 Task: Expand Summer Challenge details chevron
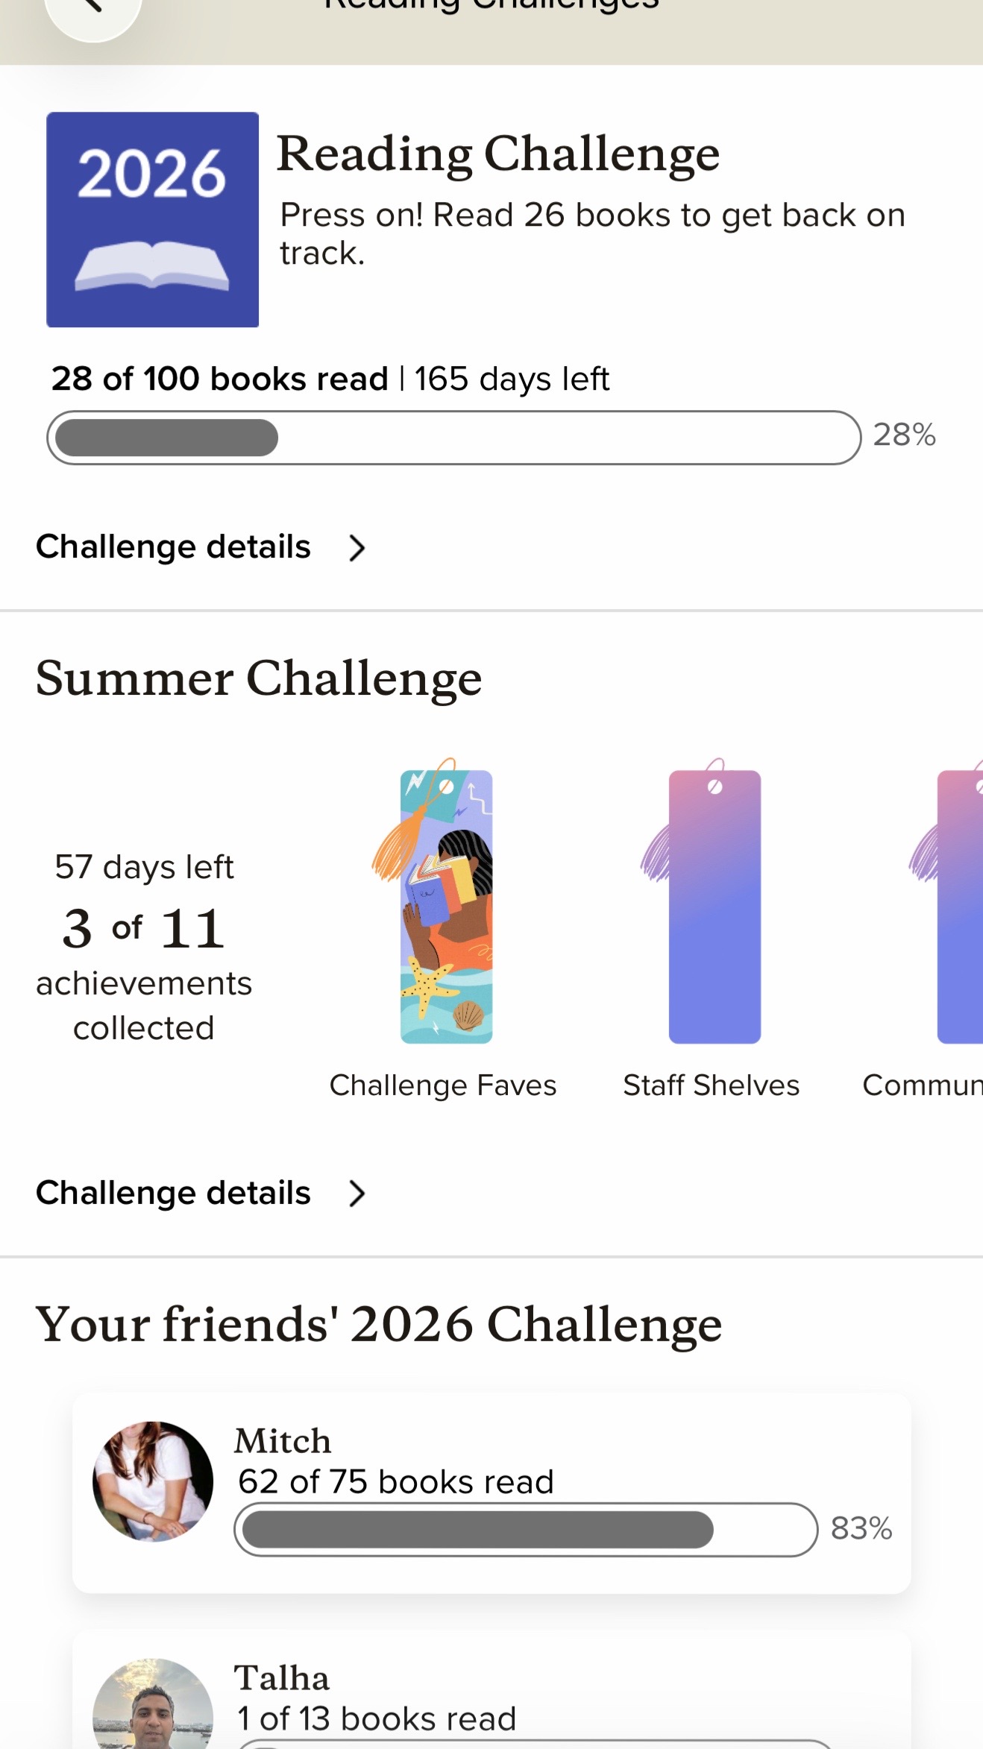(x=357, y=1194)
